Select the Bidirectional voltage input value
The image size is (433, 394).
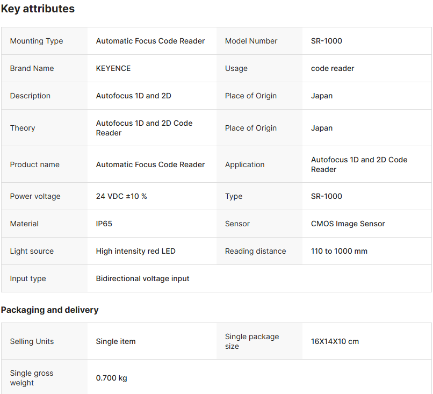click(142, 278)
